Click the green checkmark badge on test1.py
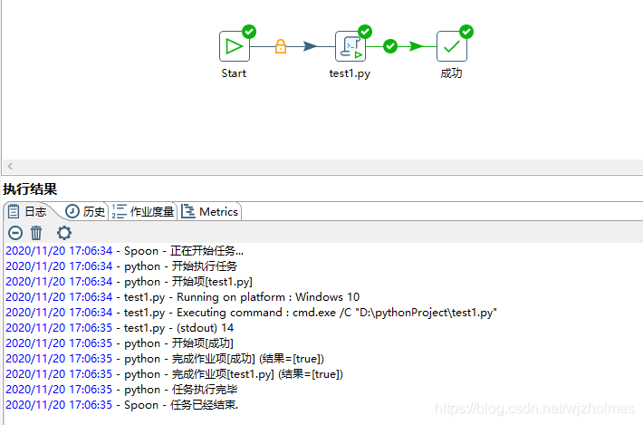This screenshot has height=425, width=643. click(x=365, y=32)
